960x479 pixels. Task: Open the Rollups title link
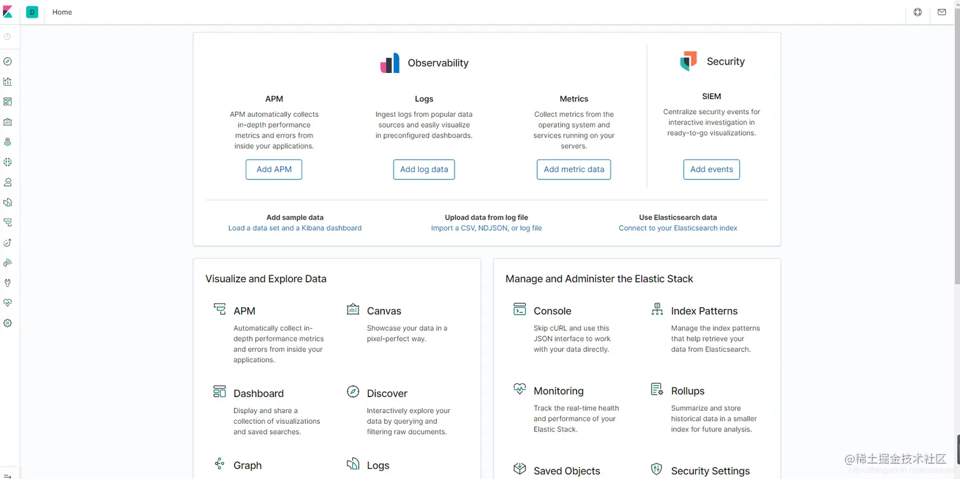[x=688, y=391]
